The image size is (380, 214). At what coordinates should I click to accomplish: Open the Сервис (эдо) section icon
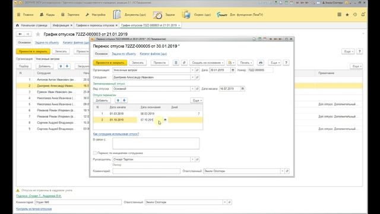186,14
